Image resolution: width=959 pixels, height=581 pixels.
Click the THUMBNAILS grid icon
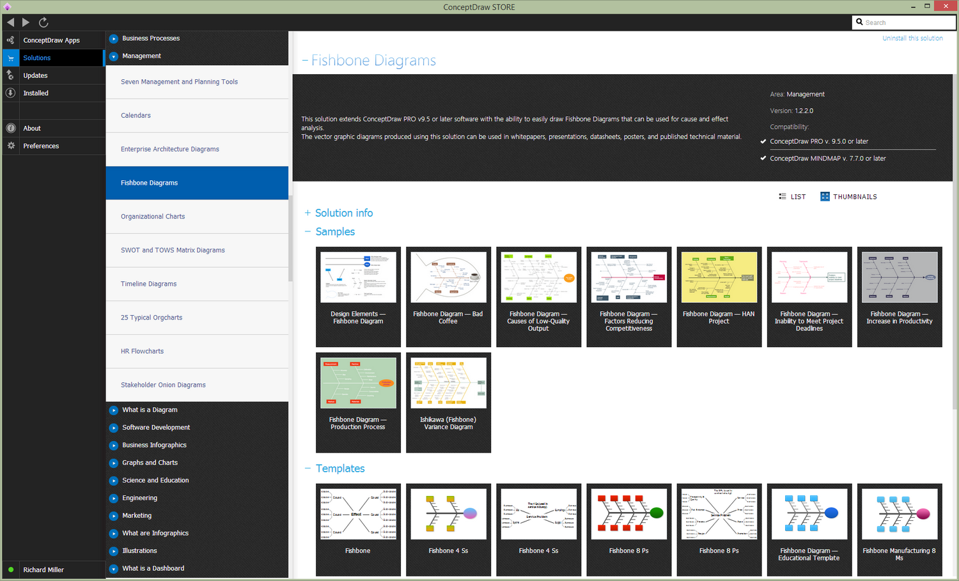coord(825,196)
